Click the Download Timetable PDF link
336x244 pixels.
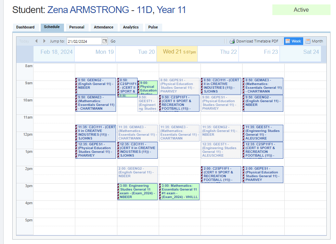[x=257, y=41]
